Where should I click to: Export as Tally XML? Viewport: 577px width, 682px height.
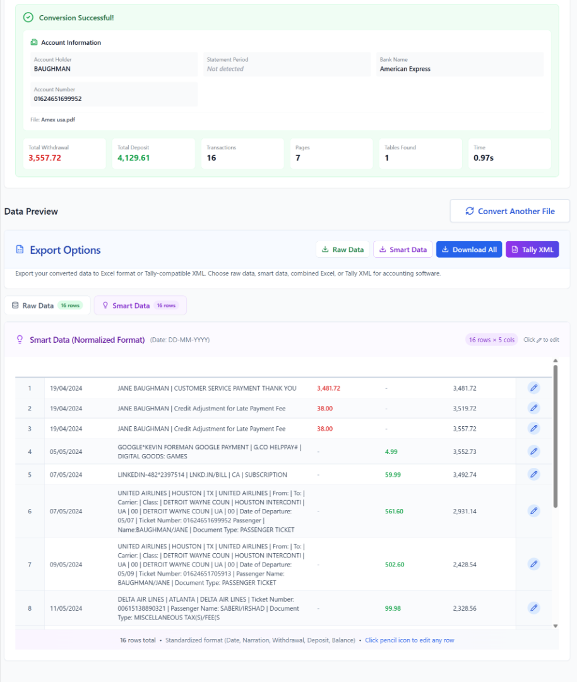click(532, 249)
